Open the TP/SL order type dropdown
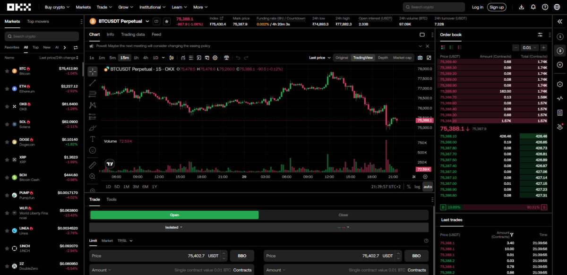 (125, 241)
